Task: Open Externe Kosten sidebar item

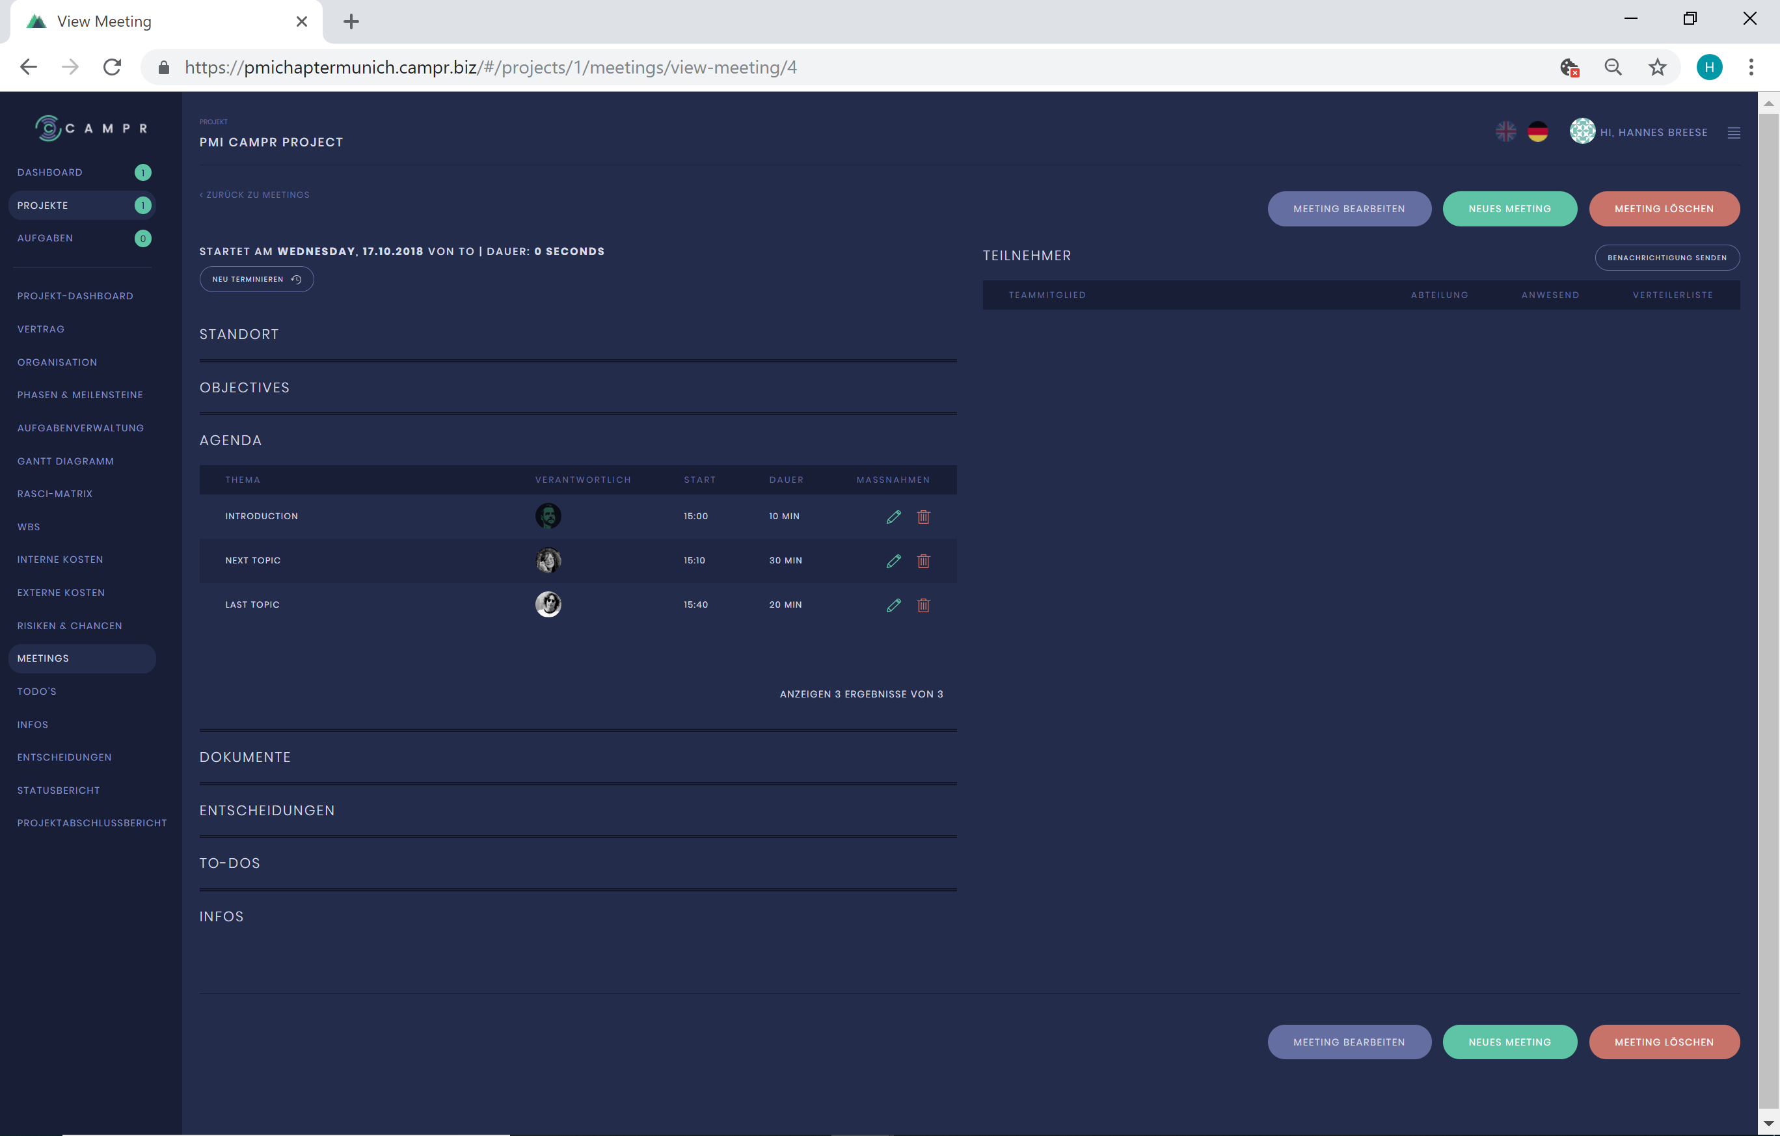Action: pos(61,593)
